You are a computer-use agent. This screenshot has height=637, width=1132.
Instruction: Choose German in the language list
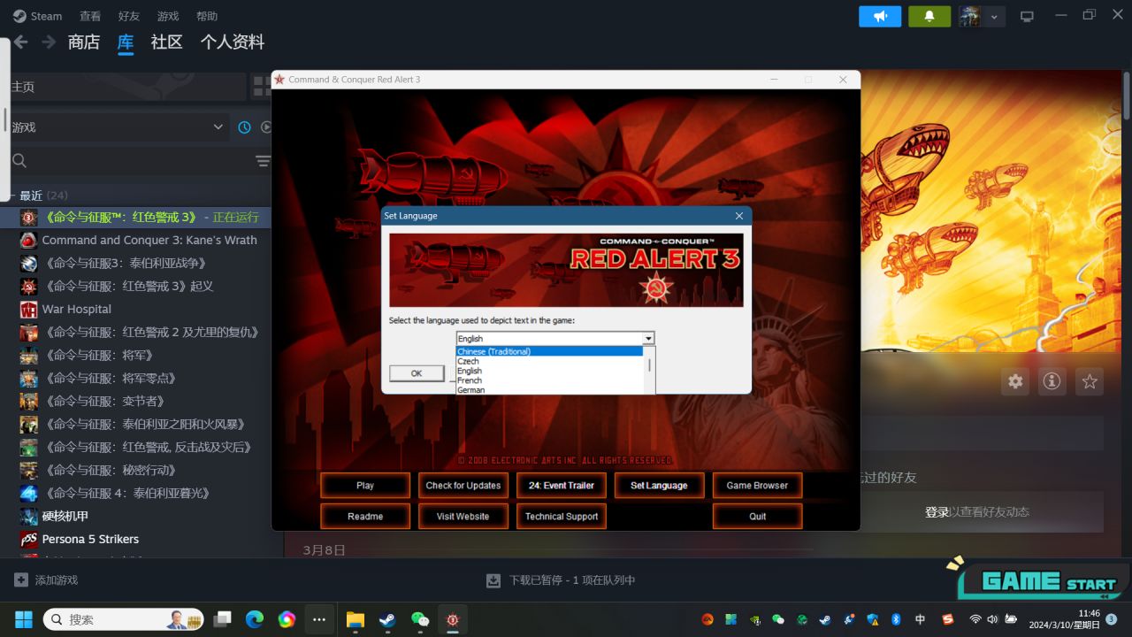[x=549, y=389]
